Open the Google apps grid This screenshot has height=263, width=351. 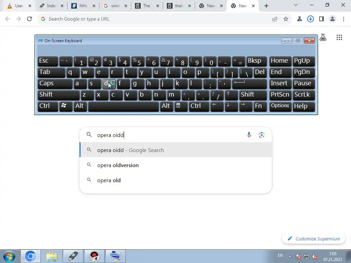click(339, 37)
